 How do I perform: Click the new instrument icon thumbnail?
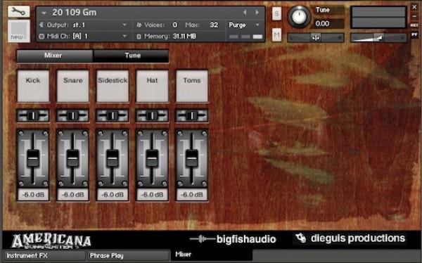coord(19,31)
